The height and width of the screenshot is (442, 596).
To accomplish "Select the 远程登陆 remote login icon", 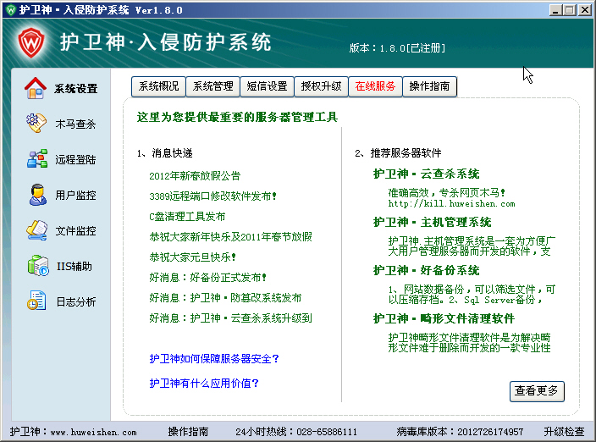I will click(36, 159).
